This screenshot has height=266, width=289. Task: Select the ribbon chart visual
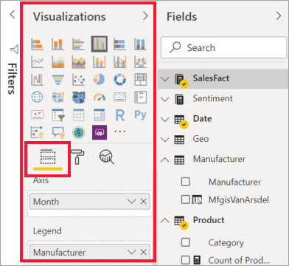141,62
